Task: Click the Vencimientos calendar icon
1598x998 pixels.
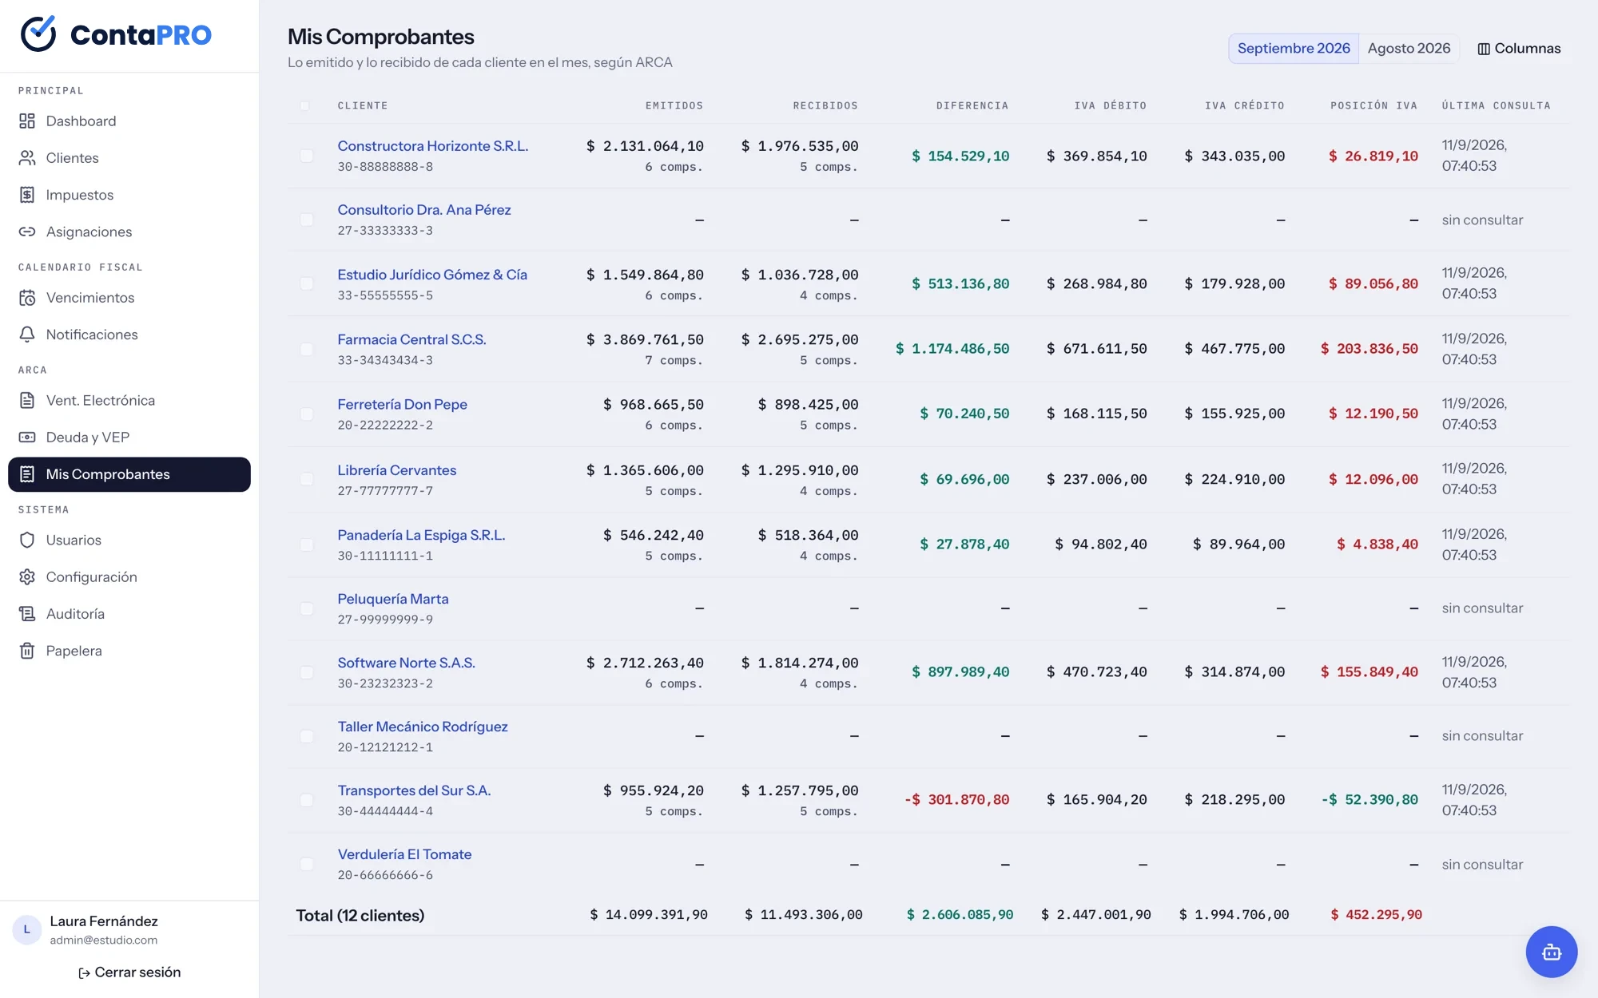Action: coord(27,298)
